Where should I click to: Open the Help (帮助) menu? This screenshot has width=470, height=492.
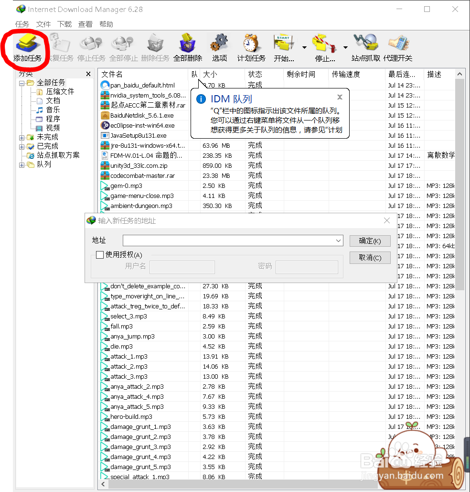[x=106, y=24]
